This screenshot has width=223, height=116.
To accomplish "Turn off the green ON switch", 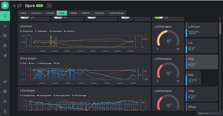I will [x=159, y=17].
